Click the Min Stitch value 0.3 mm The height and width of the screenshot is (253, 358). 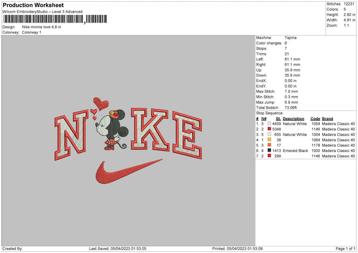(x=291, y=97)
